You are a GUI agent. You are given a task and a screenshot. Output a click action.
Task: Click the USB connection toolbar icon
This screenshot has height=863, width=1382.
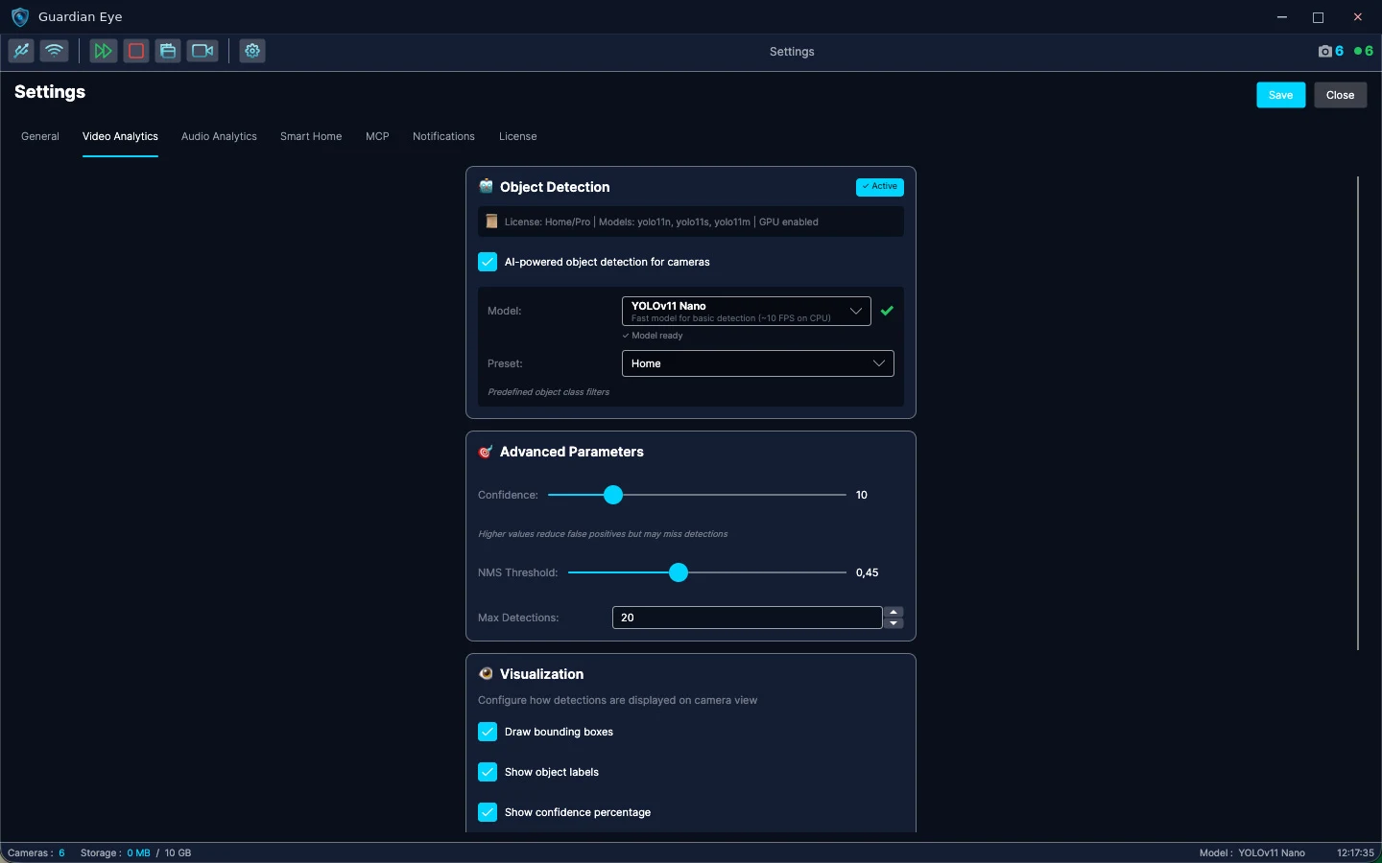(x=21, y=51)
